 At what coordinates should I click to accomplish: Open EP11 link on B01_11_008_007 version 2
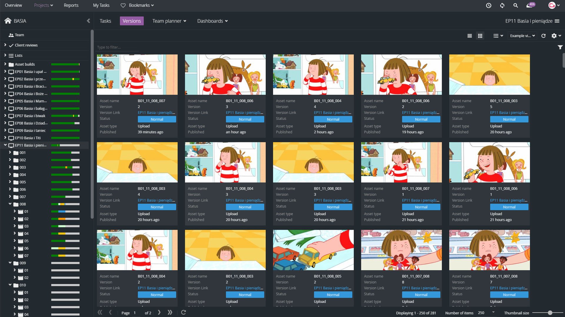click(x=156, y=113)
